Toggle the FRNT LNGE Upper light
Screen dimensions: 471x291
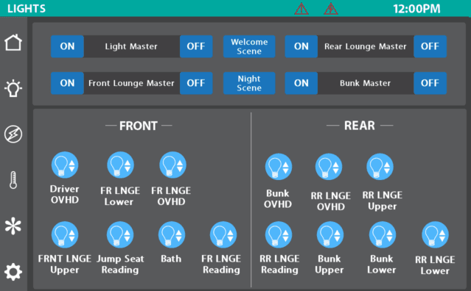[x=65, y=234]
